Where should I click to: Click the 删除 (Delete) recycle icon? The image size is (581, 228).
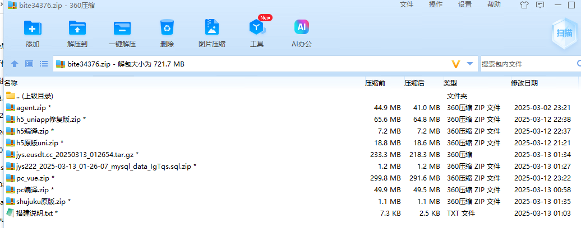pyautogui.click(x=167, y=28)
